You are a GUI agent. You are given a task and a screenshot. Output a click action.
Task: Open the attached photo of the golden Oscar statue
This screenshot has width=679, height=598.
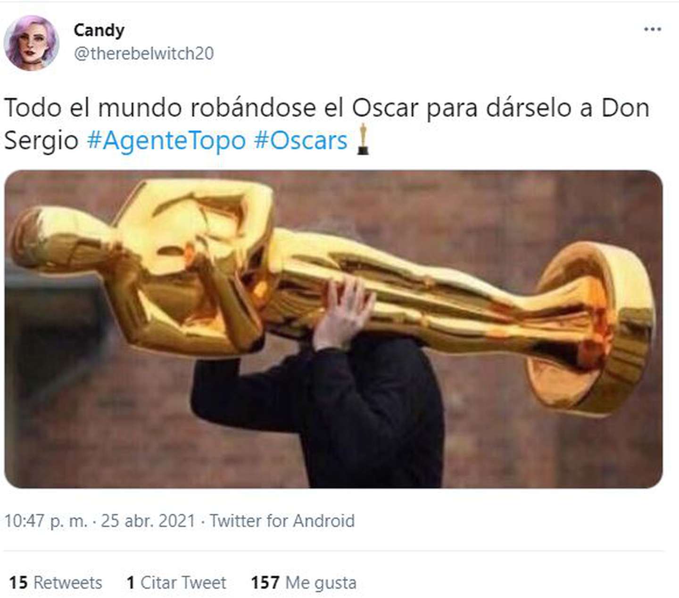pos(333,329)
